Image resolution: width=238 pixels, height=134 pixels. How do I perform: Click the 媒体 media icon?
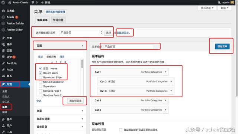click(x=3, y=44)
